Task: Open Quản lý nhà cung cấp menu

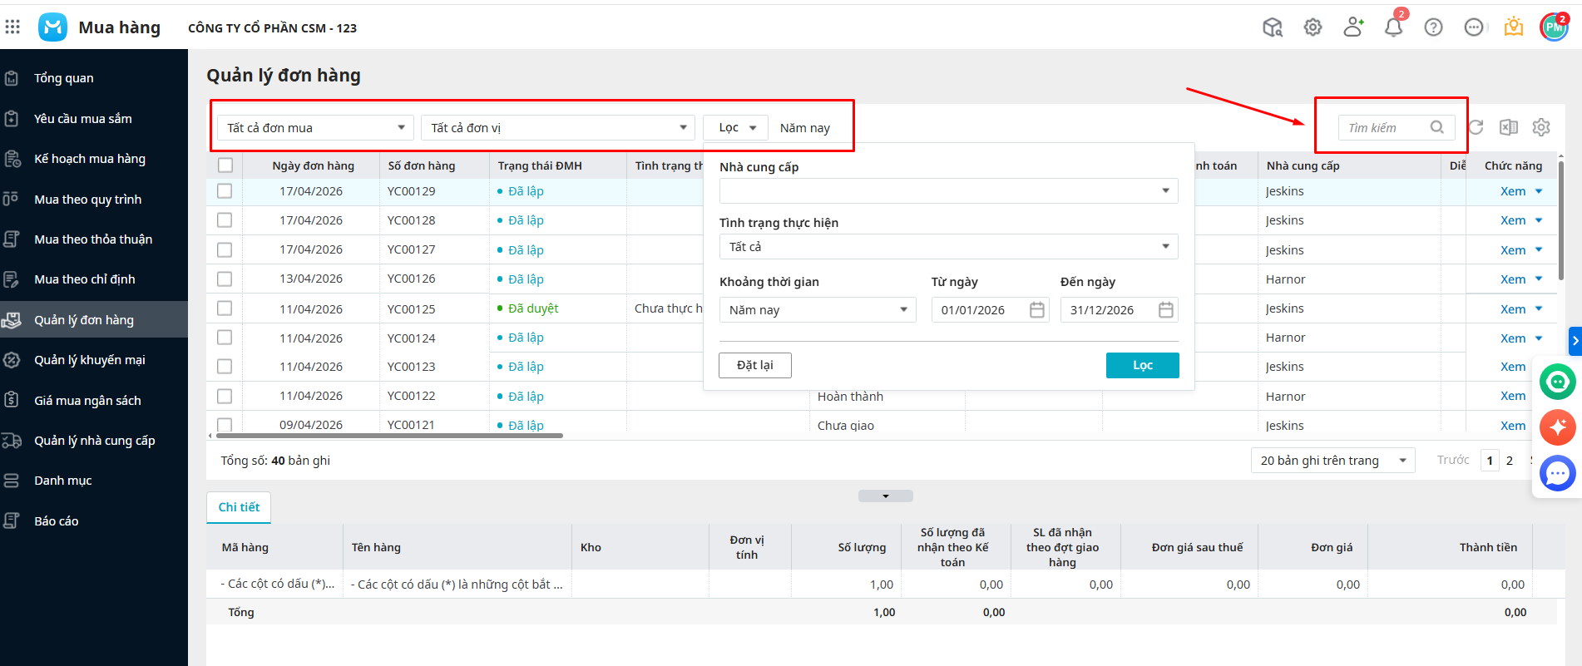Action: [x=94, y=441]
